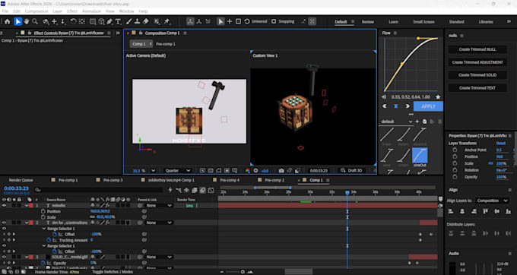Go to the Home screen icon

coord(8,22)
